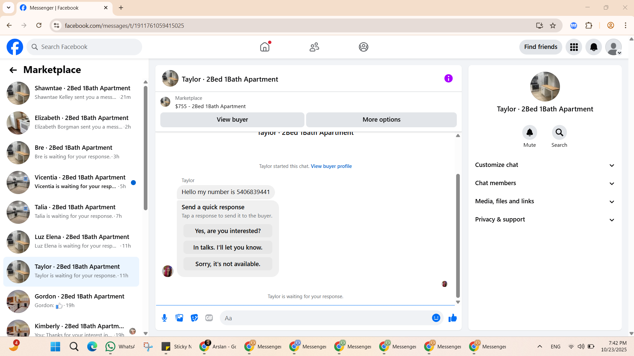Open Bre 2Bed 1Bath Apartment conversation
This screenshot has height=356, width=634.
pos(71,152)
